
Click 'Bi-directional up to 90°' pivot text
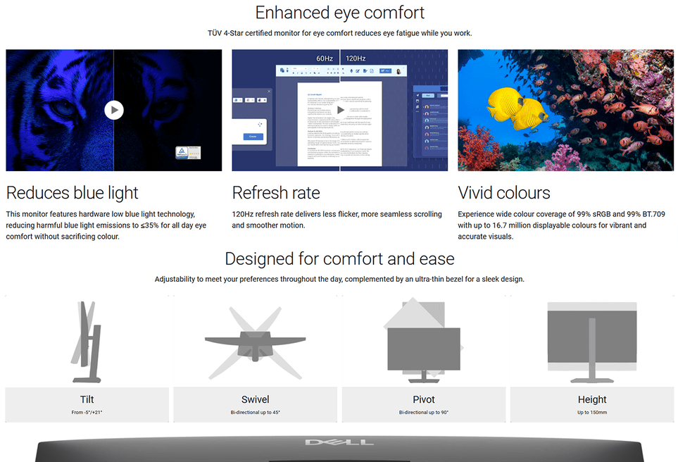point(424,412)
